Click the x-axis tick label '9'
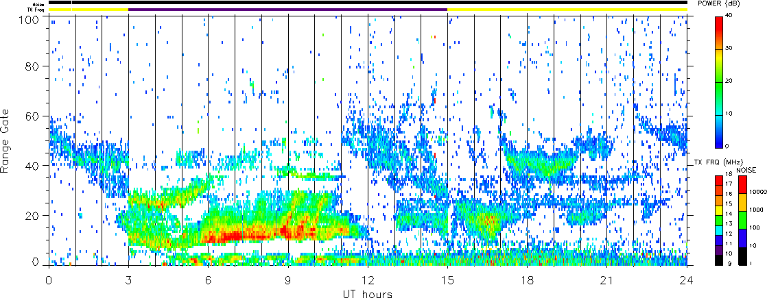767x298 pixels. click(x=288, y=280)
